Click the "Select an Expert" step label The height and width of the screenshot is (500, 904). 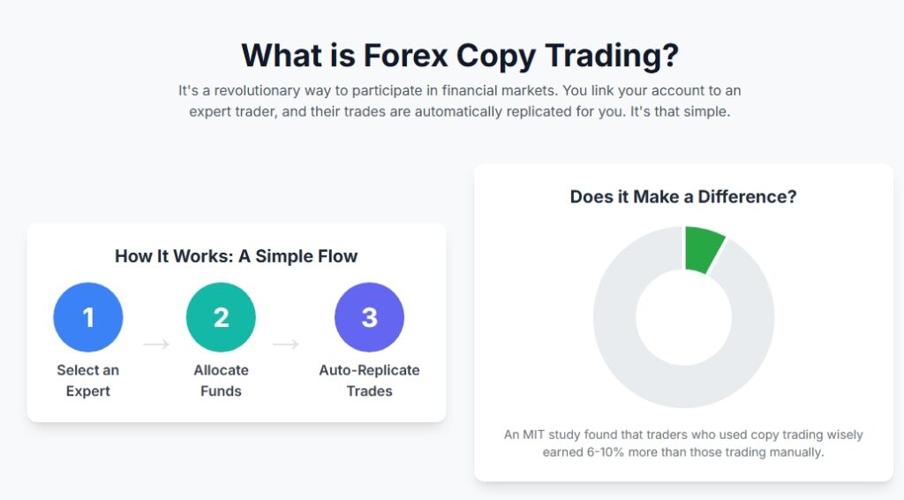88,380
